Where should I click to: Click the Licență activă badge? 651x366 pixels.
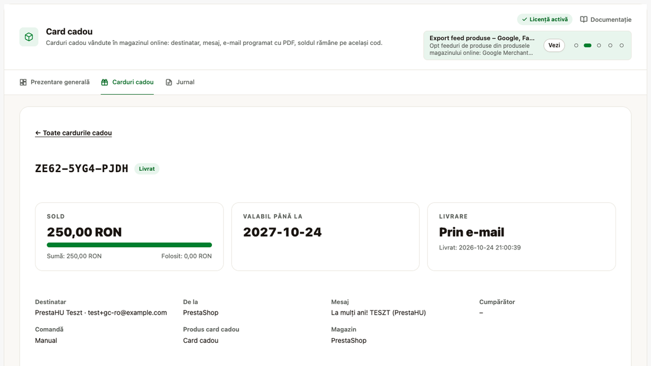click(544, 20)
